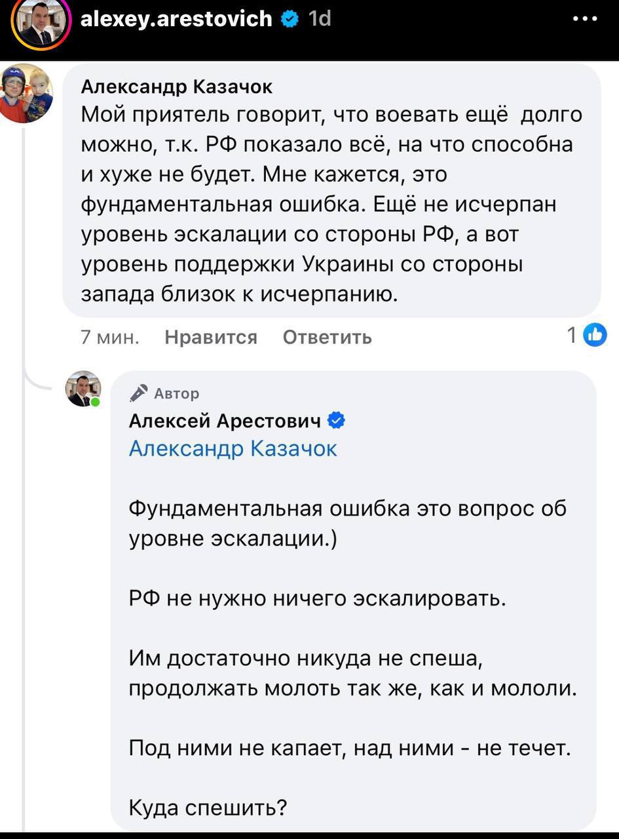Click the bold commenter name Александр Казачок
This screenshot has height=839, width=619.
[176, 87]
